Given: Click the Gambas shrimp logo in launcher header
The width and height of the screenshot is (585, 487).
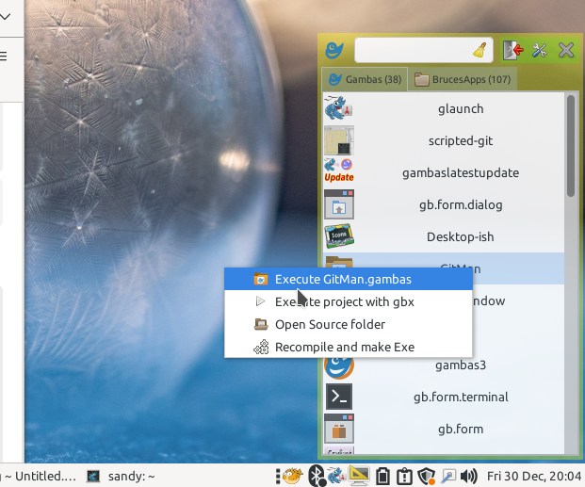Looking at the screenshot, I should [334, 51].
